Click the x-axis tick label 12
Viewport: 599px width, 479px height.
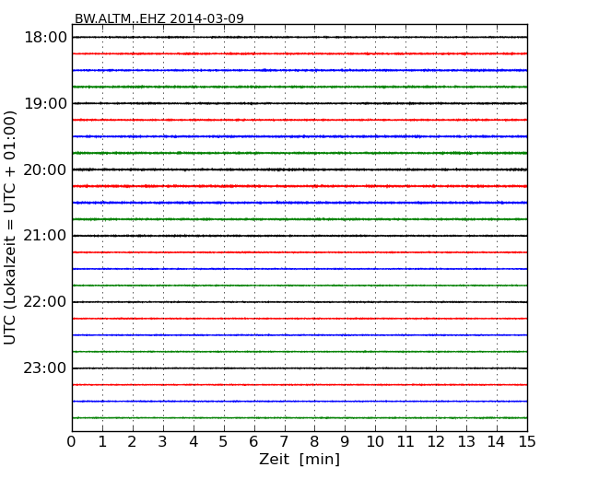click(x=436, y=441)
